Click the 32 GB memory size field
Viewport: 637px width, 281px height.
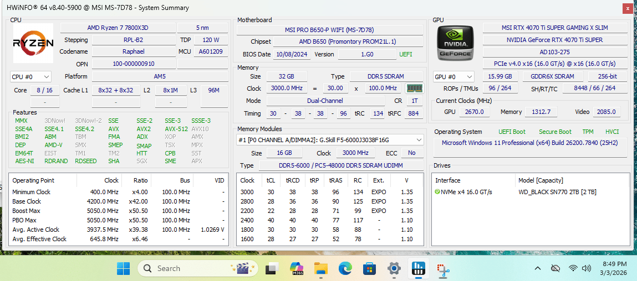click(x=287, y=76)
